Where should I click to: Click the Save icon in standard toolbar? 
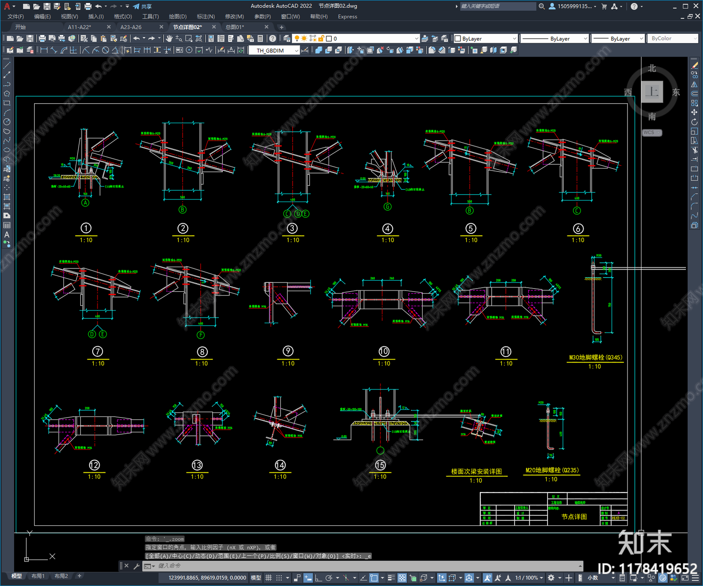click(30, 39)
